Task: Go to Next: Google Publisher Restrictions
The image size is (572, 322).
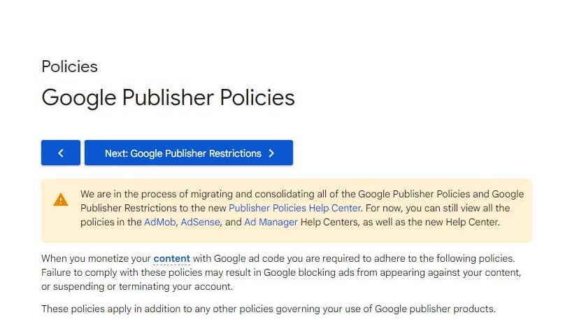Action: click(x=189, y=153)
